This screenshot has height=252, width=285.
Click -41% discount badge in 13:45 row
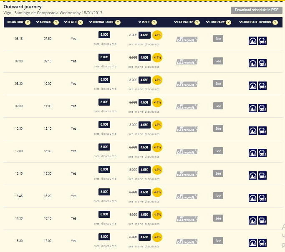(x=157, y=192)
